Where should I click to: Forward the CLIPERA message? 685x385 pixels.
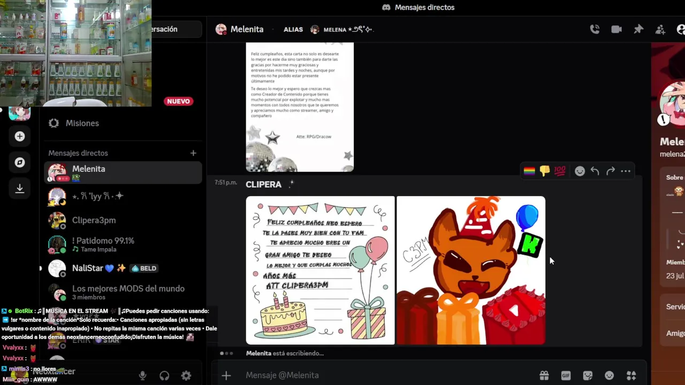(x=611, y=171)
